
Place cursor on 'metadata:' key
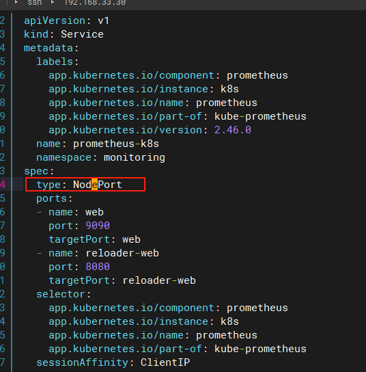point(51,48)
